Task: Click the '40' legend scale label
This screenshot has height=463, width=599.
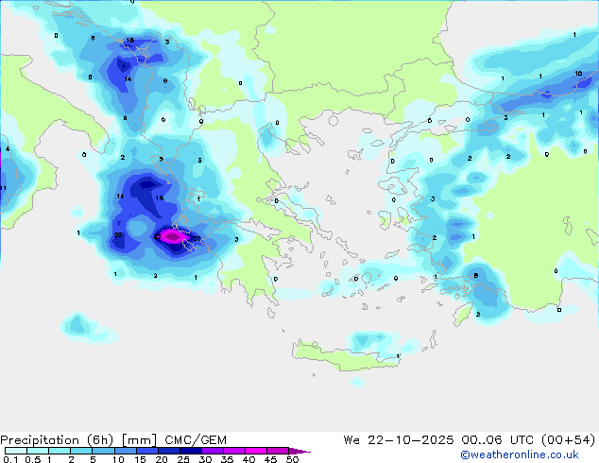Action: [248, 459]
